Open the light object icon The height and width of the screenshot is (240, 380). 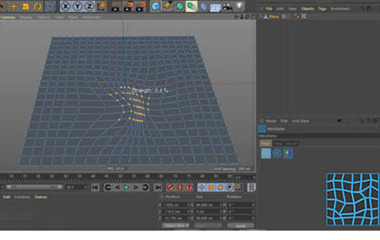tap(239, 7)
